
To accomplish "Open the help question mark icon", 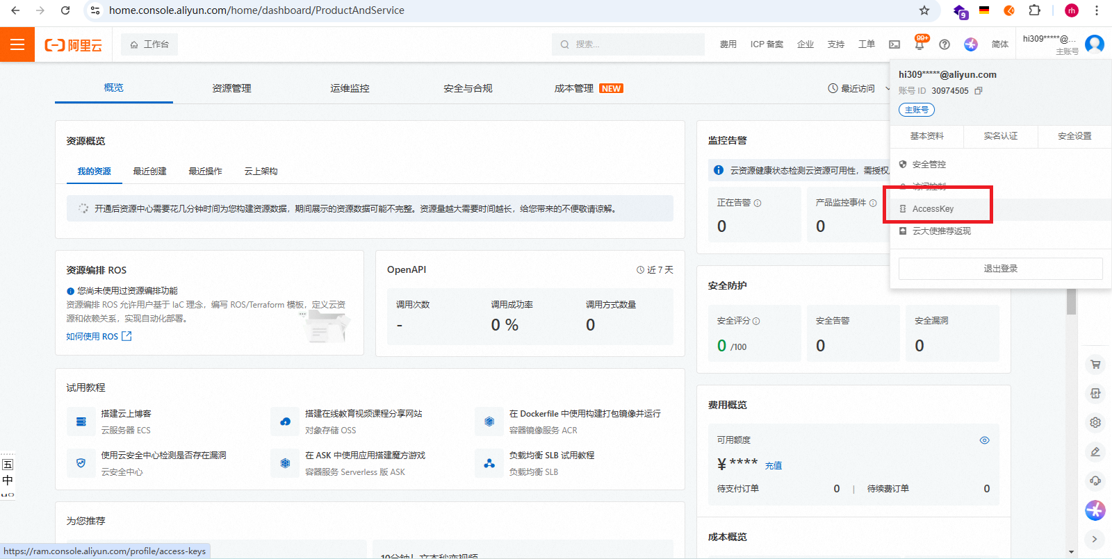I will pyautogui.click(x=945, y=44).
